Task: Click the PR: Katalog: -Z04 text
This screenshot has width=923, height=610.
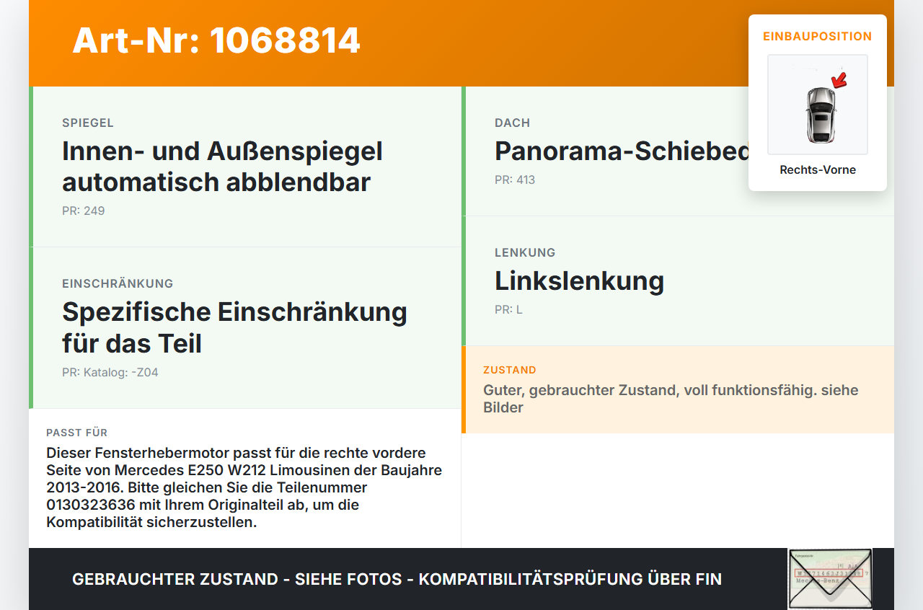Action: click(x=110, y=373)
